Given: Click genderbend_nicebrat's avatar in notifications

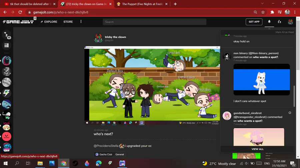Looking at the screenshot, I should point(227,116).
